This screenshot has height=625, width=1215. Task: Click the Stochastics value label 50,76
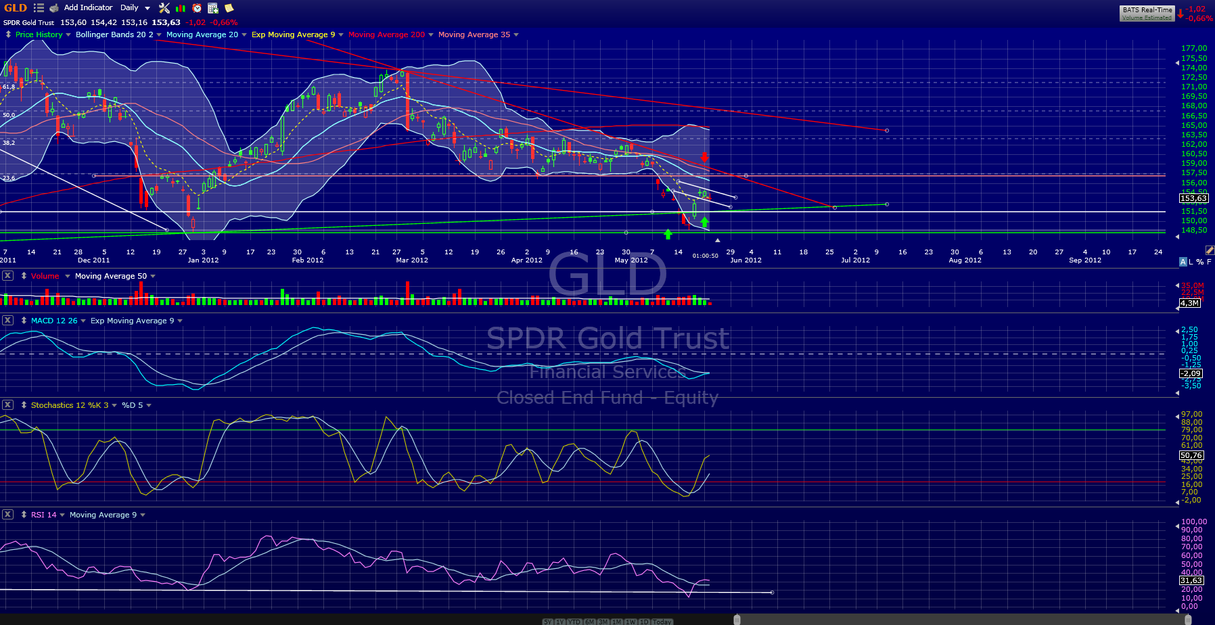[x=1191, y=455]
